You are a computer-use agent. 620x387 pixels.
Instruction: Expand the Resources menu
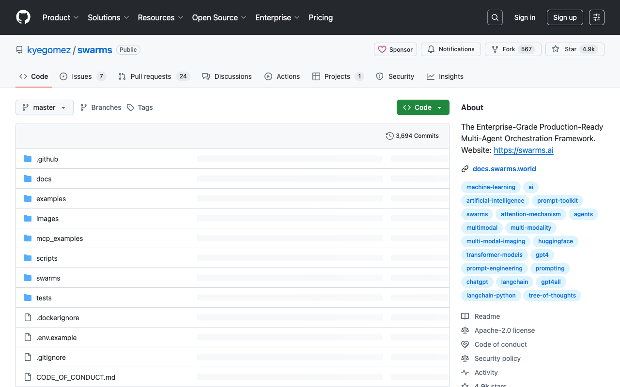[160, 17]
